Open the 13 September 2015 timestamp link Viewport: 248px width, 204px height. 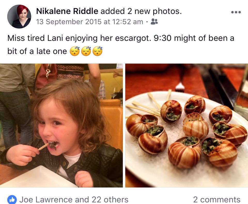point(90,22)
